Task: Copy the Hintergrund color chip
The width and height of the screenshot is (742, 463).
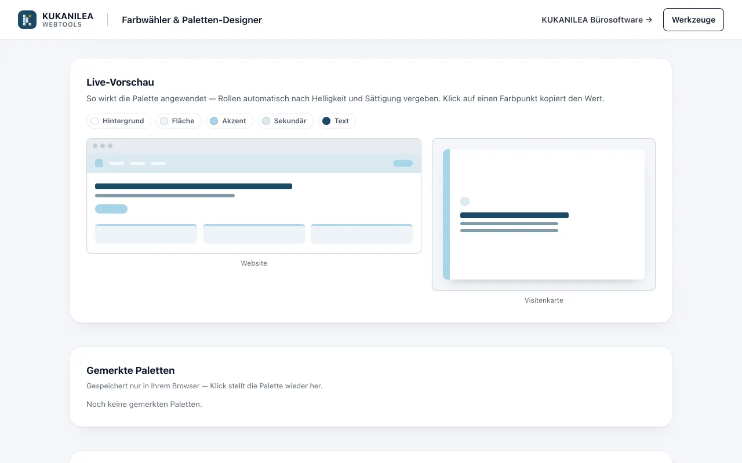Action: [119, 121]
